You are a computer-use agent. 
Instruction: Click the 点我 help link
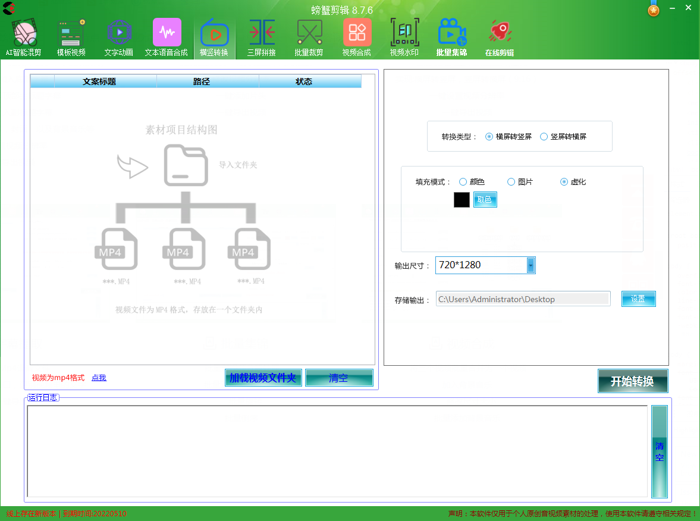pyautogui.click(x=99, y=378)
